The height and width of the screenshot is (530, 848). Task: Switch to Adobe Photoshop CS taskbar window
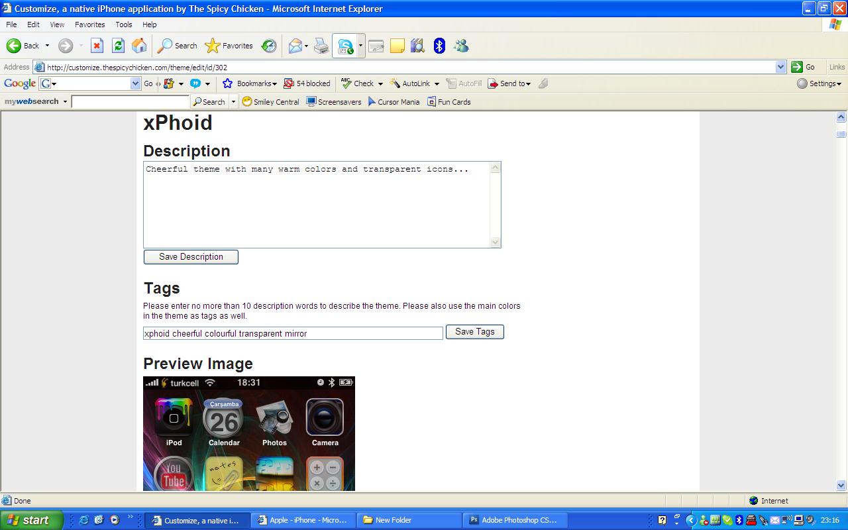(x=513, y=520)
